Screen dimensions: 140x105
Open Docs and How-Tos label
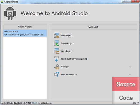pyautogui.click(x=69, y=75)
